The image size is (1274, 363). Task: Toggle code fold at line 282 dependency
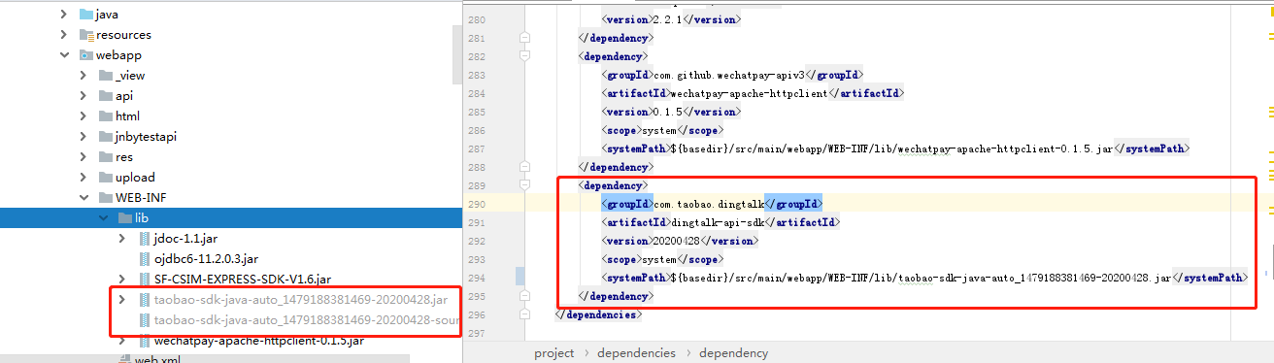point(525,56)
